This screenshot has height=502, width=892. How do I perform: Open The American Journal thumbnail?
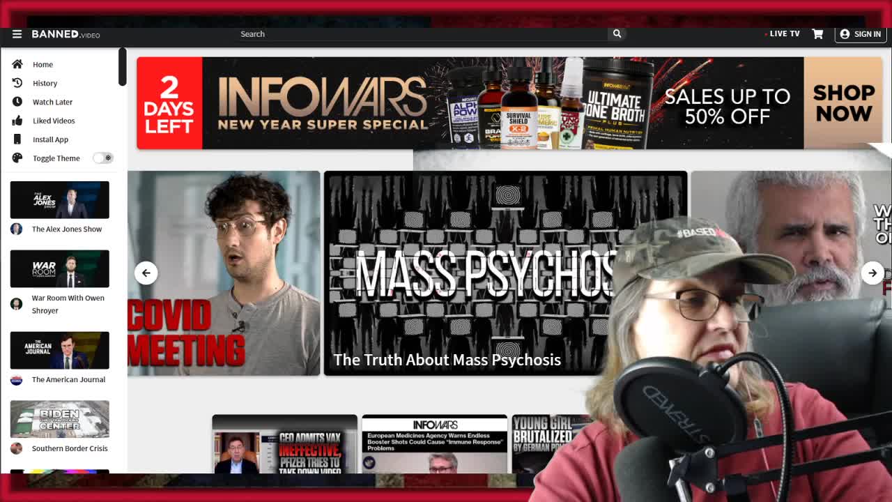pos(59,350)
